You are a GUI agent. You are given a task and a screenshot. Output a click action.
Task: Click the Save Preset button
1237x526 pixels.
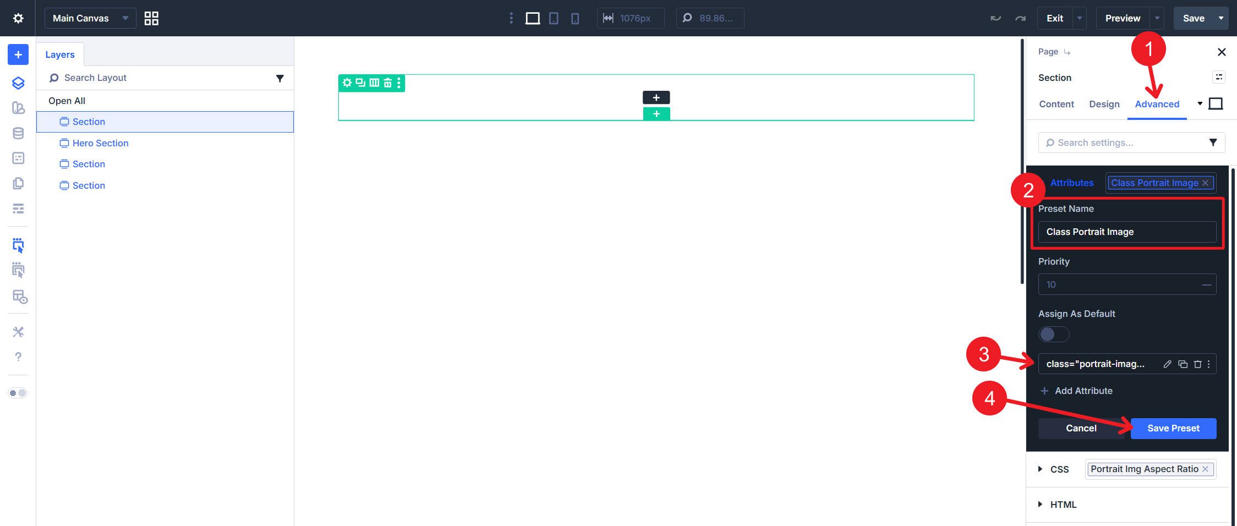point(1173,428)
